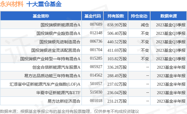The height and width of the screenshot is (114, 187).
Task: Select the title text 永兴材料
Action: (x=12, y=4)
